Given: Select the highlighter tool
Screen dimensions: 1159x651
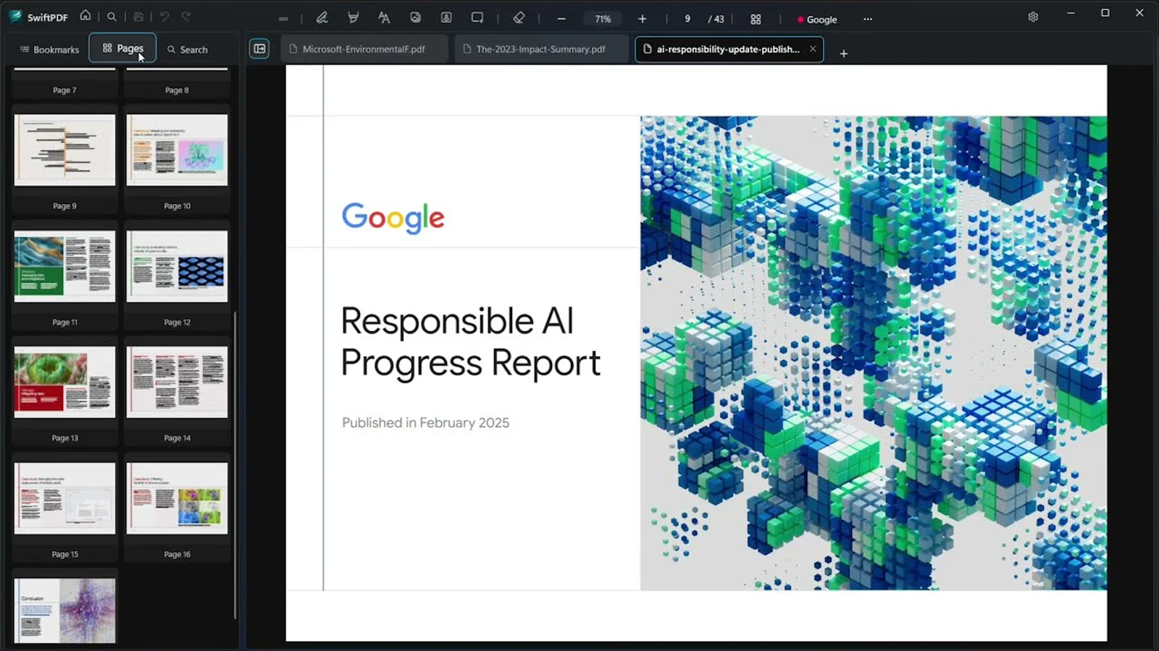Looking at the screenshot, I should (353, 18).
